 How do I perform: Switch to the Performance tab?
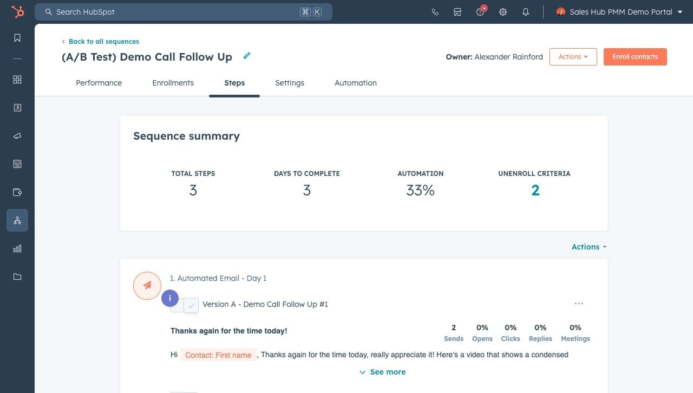coord(99,83)
